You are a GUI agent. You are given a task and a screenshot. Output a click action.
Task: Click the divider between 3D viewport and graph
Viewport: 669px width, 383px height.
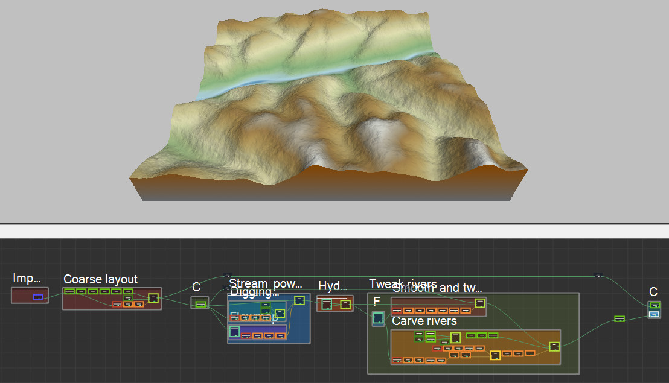click(334, 223)
